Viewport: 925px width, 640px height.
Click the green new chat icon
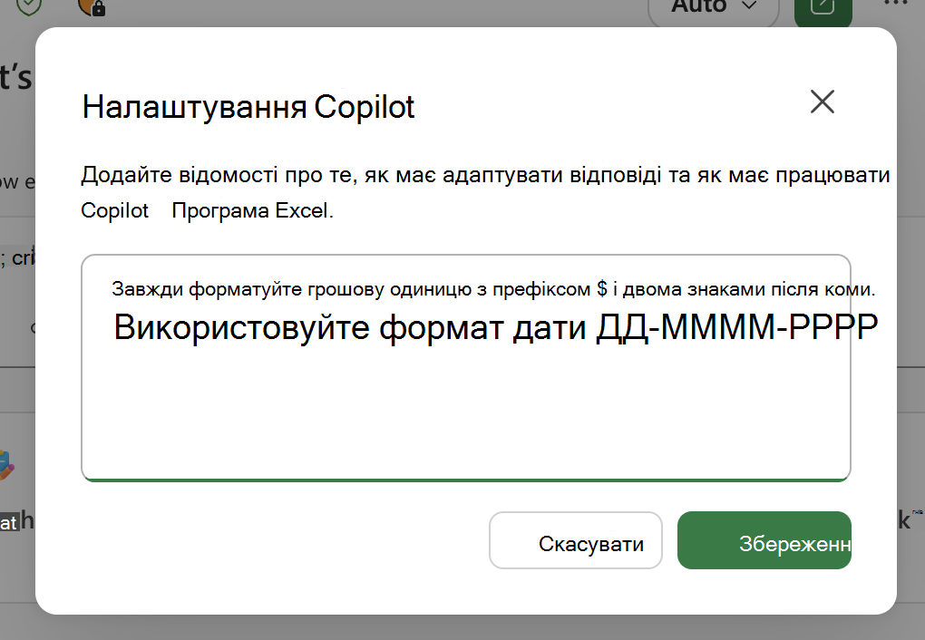click(823, 8)
